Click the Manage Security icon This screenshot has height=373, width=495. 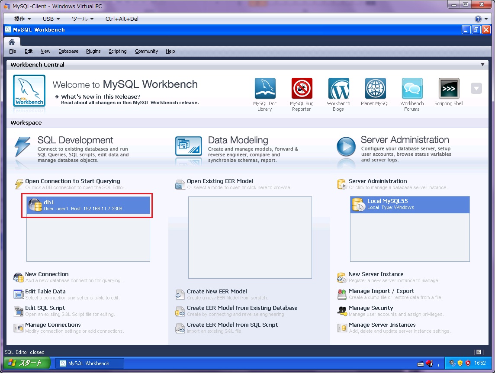tap(342, 311)
